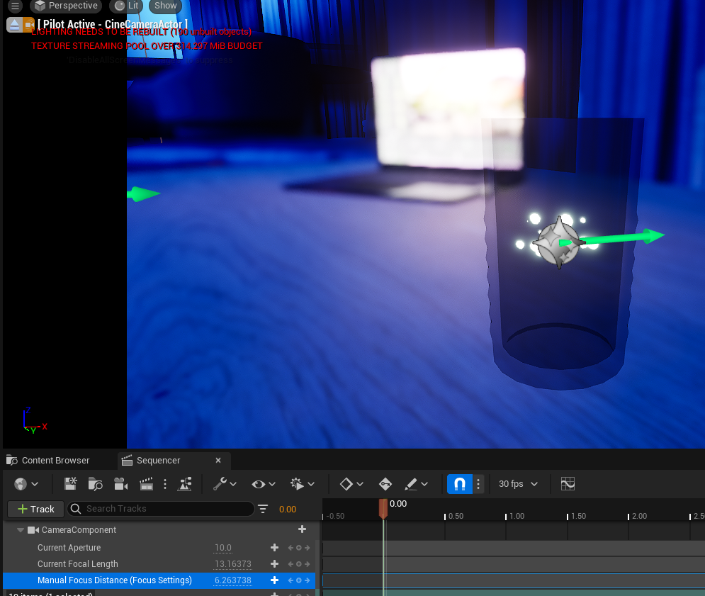Click the browse-to-asset folder icon in Sequencer
Screen dimensions: 705x596
click(96, 484)
